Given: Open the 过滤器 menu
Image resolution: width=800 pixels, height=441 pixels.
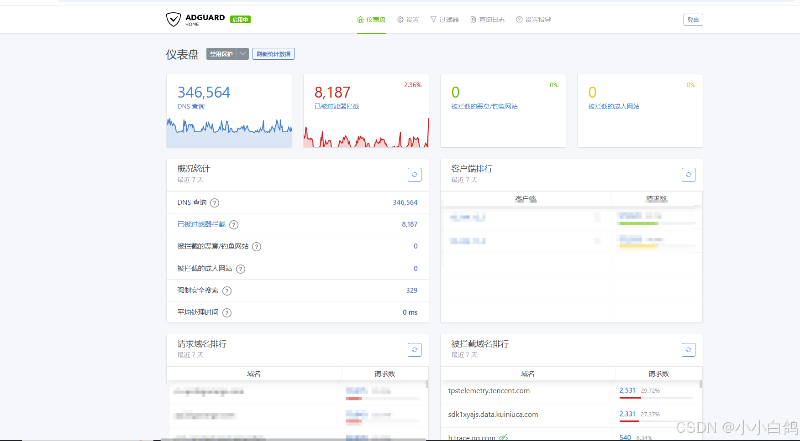Looking at the screenshot, I should point(444,20).
